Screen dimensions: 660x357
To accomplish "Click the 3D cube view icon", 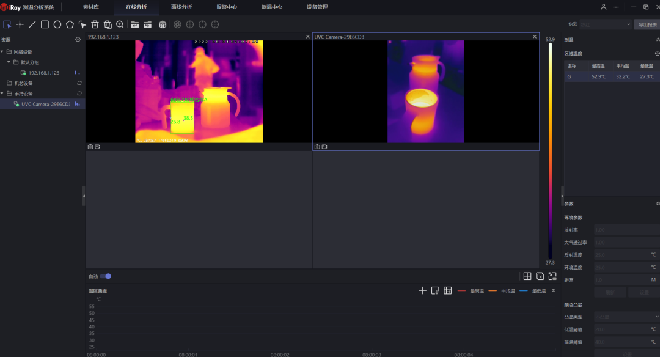I will click(163, 24).
